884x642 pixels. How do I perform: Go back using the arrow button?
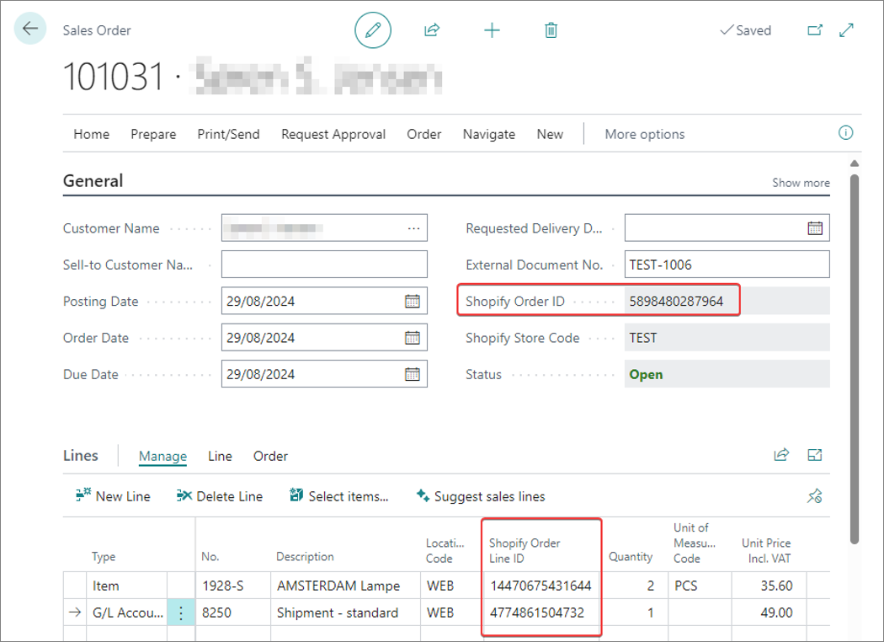tap(29, 28)
